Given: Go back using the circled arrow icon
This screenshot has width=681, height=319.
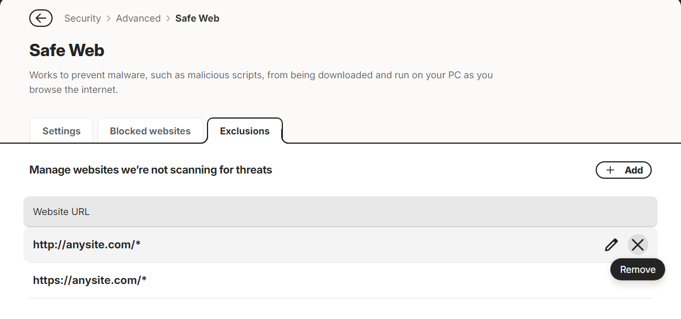Looking at the screenshot, I should [41, 18].
